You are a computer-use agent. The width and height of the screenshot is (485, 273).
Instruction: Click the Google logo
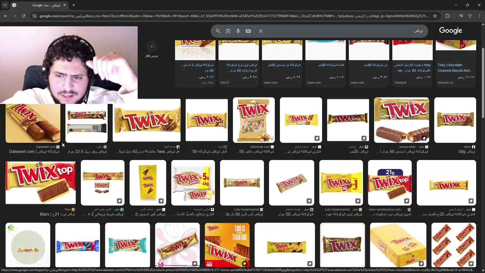tap(451, 31)
